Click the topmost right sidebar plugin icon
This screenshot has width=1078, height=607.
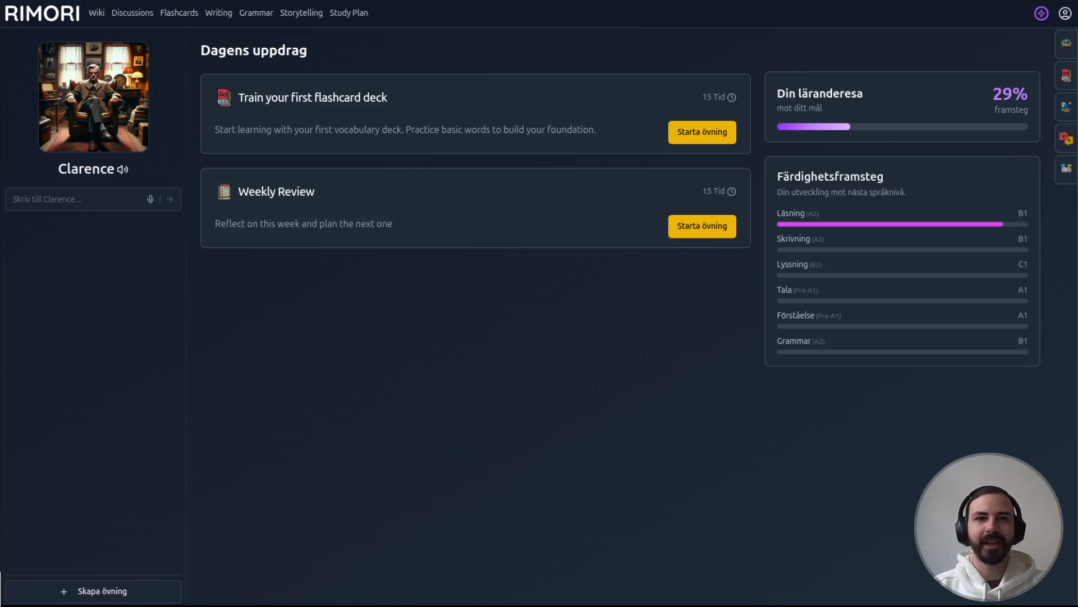(x=1066, y=43)
